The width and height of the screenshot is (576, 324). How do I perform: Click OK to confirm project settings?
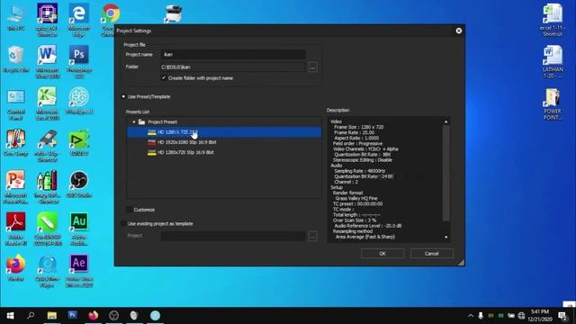(382, 254)
